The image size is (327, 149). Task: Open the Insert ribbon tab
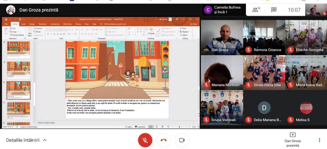[x=23, y=24]
